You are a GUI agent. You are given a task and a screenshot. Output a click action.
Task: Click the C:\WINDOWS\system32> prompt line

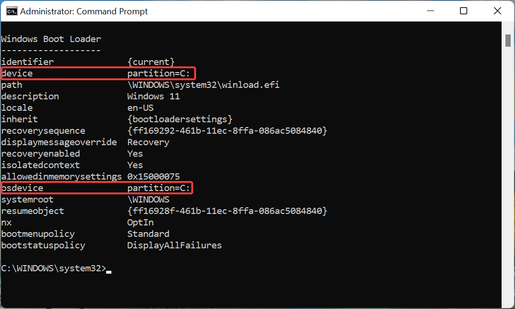(54, 268)
